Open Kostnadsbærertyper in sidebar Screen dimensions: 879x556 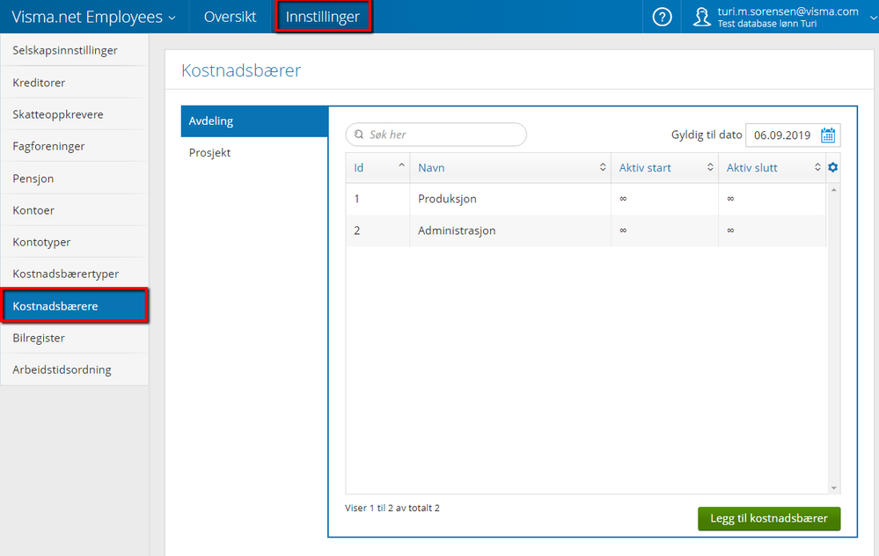pos(75,274)
